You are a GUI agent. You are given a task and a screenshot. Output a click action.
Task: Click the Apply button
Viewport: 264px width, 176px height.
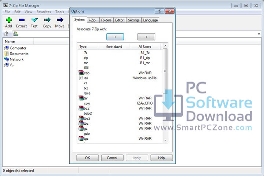point(137,158)
